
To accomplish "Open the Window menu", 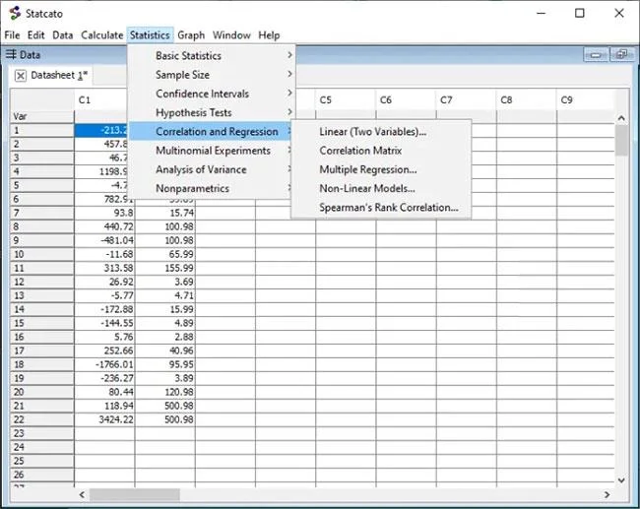I will pos(231,35).
